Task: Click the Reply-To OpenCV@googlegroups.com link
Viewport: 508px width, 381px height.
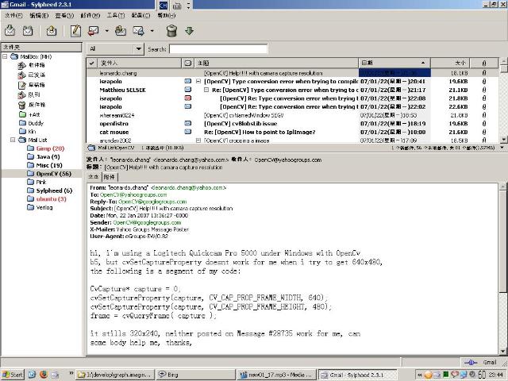Action: (152, 202)
